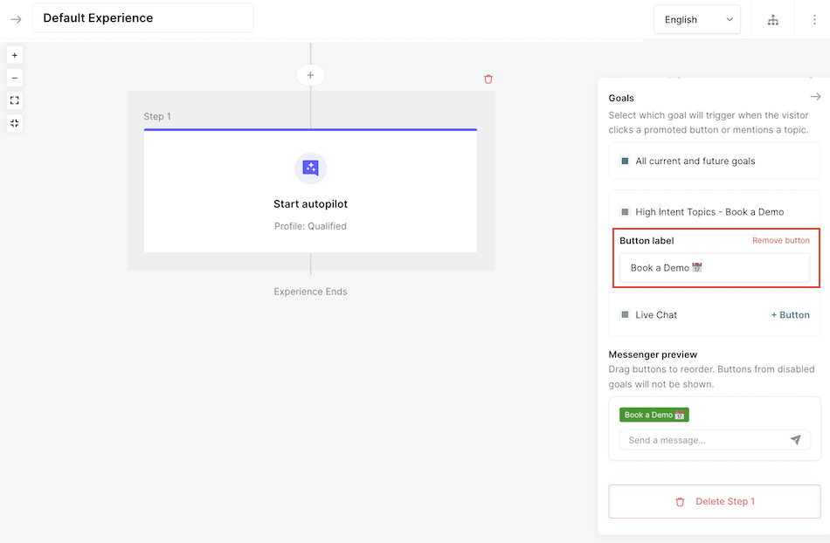Click the fit-to-screen expand icon
Viewport: 830px width, 543px height.
point(15,100)
